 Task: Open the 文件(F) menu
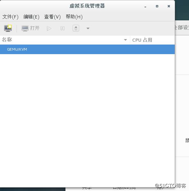coord(10,17)
